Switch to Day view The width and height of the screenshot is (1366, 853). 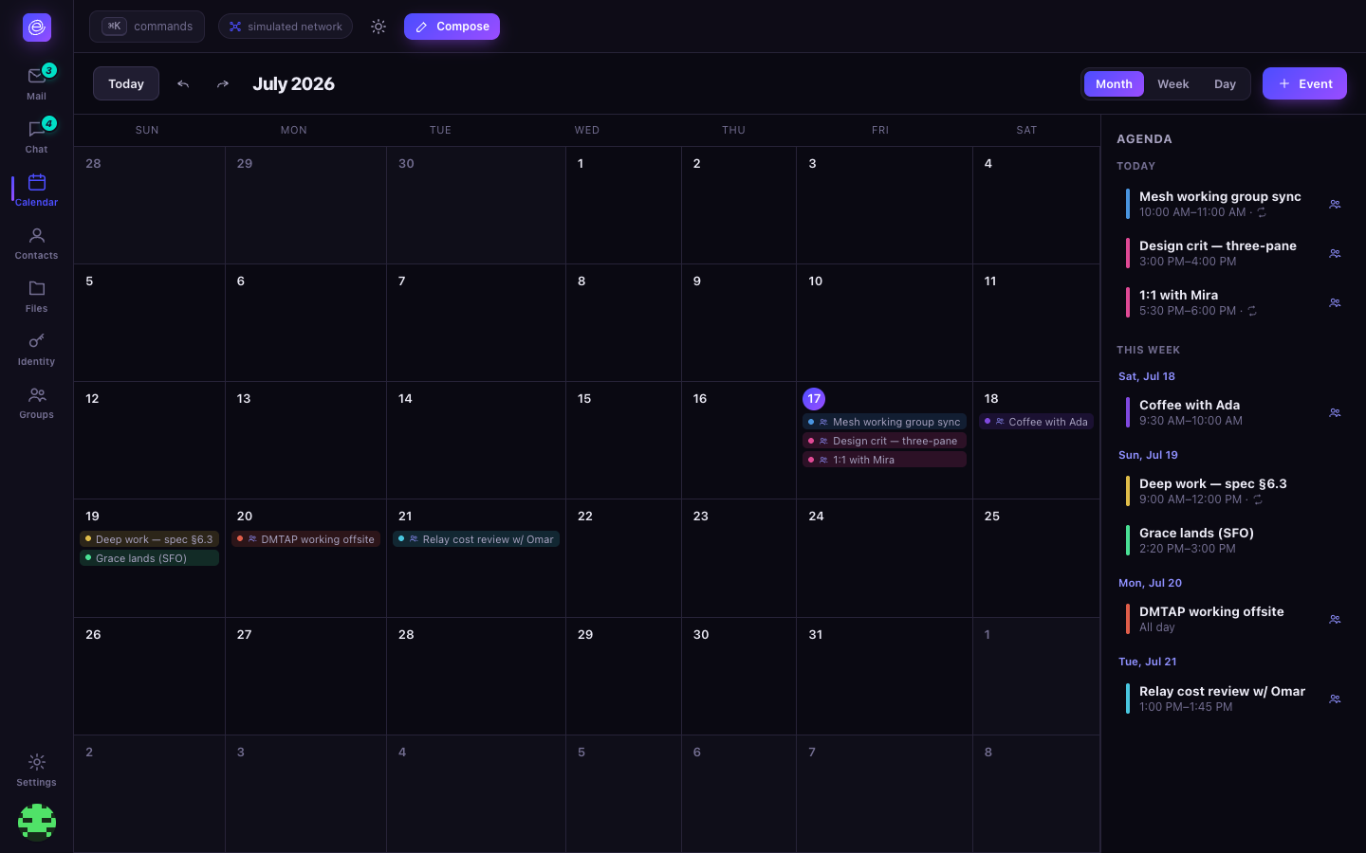click(1225, 83)
